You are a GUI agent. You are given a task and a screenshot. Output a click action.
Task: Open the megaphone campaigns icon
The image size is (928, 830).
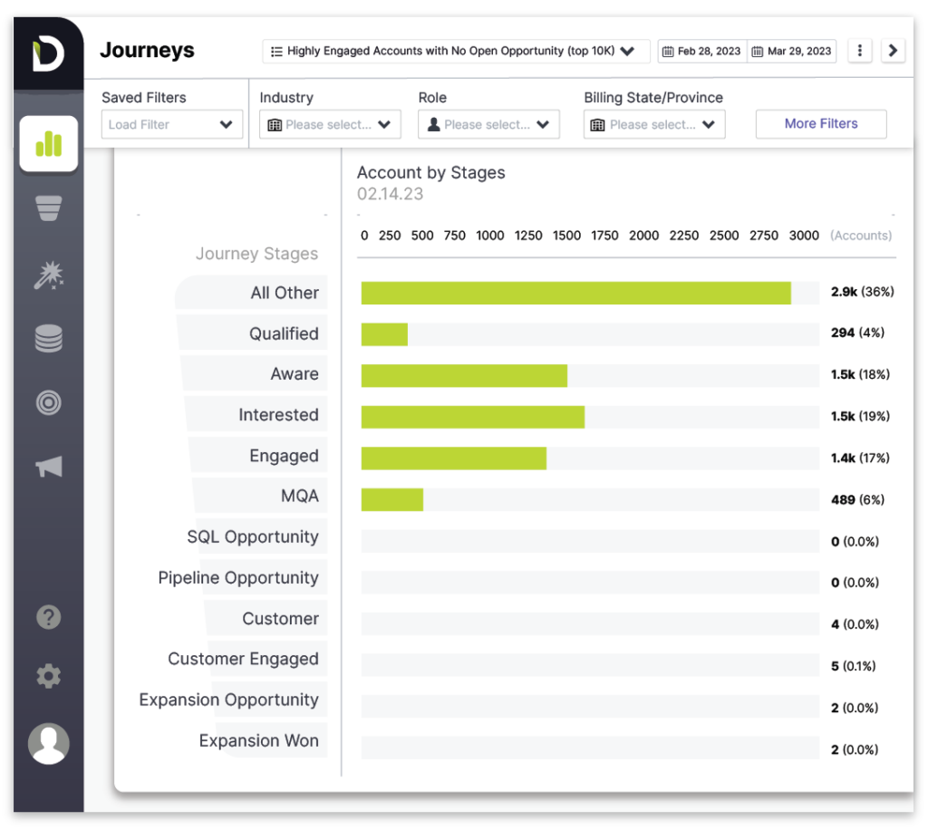(48, 466)
